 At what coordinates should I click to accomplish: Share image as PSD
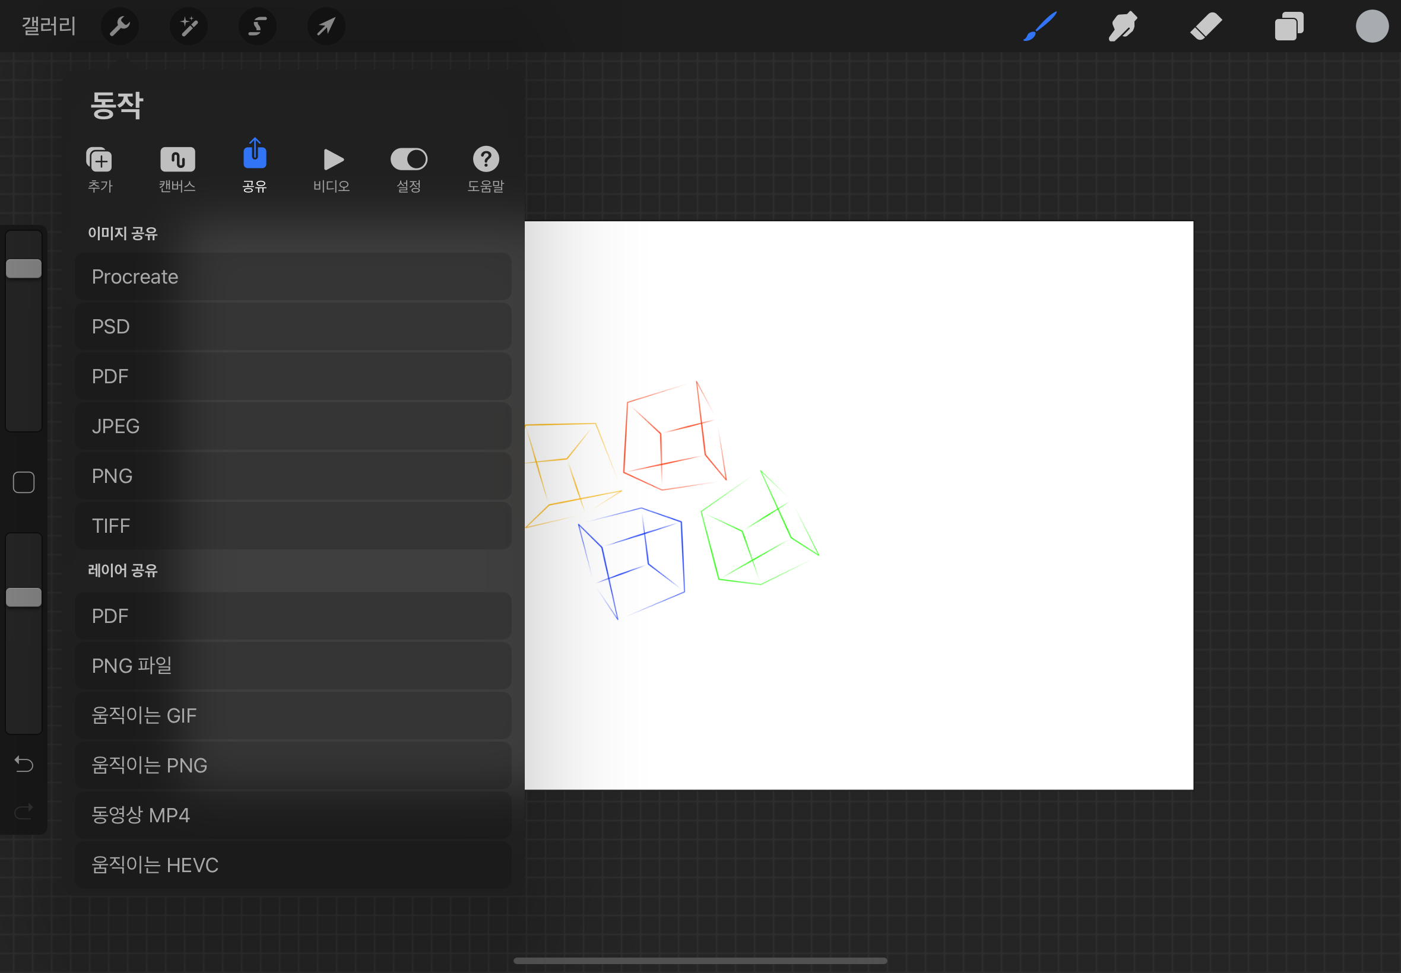293,327
